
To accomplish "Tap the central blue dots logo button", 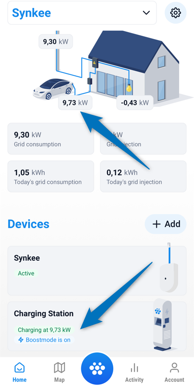I will [97, 369].
